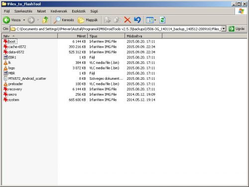
Task: Select the preloader VLC cone icon
Action: pos(5,84)
